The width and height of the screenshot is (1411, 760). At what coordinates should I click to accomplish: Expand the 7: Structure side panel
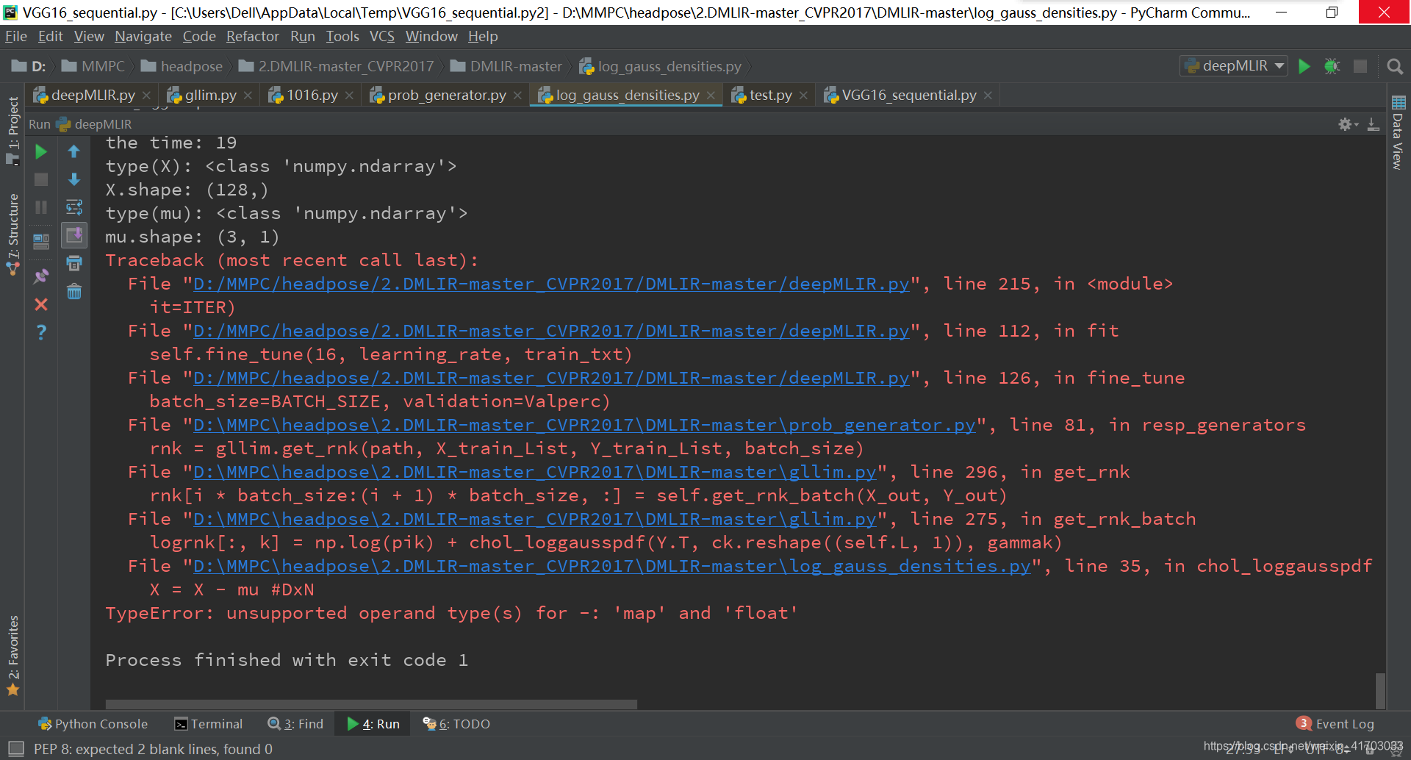pos(12,234)
